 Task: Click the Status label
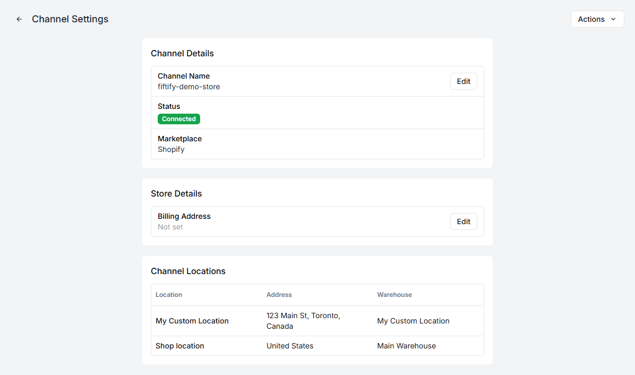tap(169, 107)
